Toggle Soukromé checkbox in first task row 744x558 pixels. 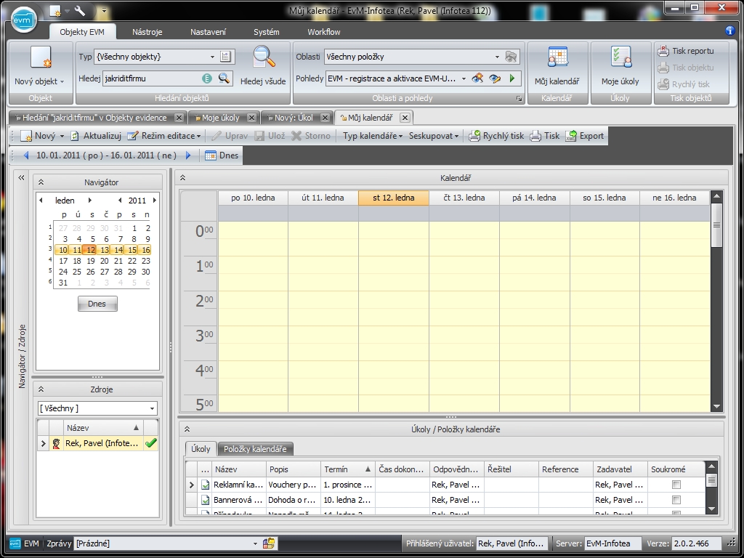click(676, 485)
